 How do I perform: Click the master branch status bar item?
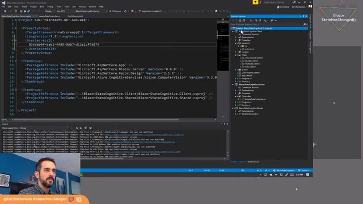click(304, 171)
